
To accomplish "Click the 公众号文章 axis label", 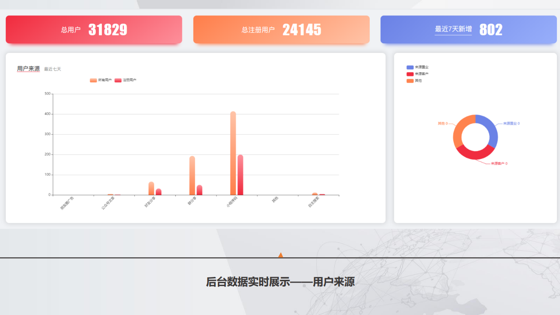I will [108, 204].
